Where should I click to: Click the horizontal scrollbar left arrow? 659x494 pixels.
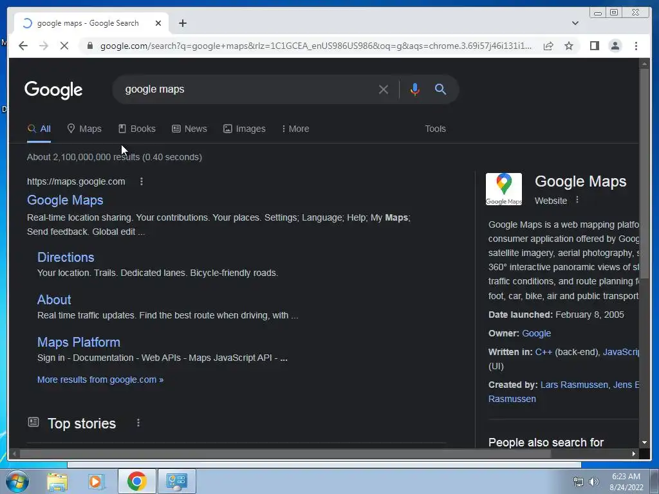(15, 453)
